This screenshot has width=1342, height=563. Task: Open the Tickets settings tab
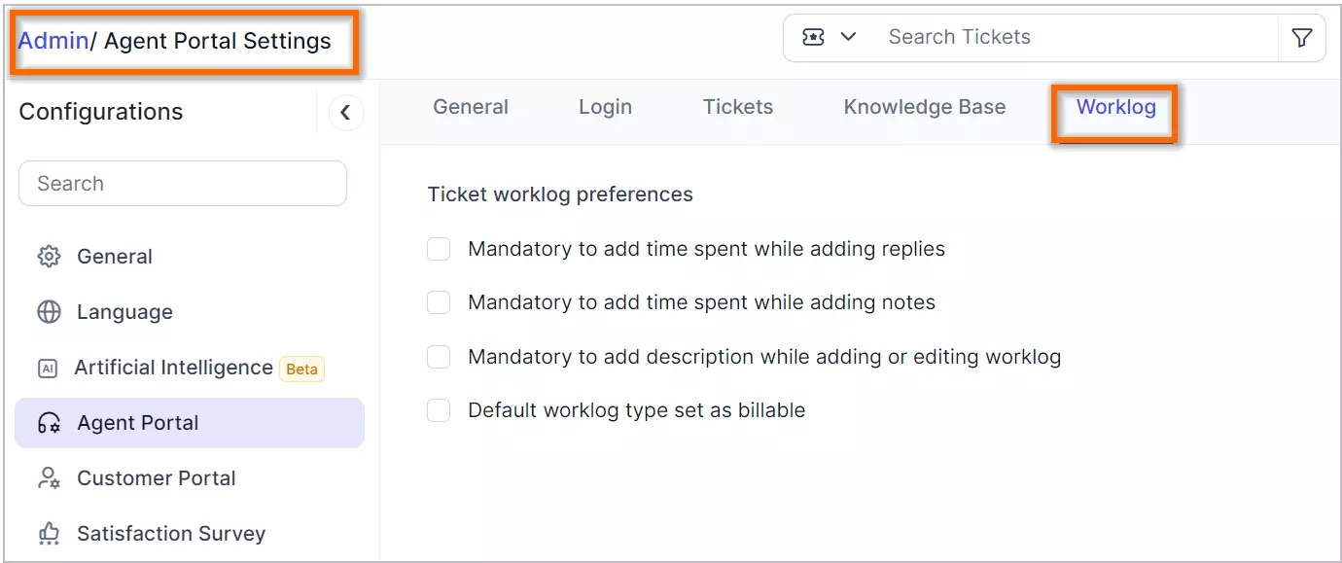pyautogui.click(x=738, y=107)
